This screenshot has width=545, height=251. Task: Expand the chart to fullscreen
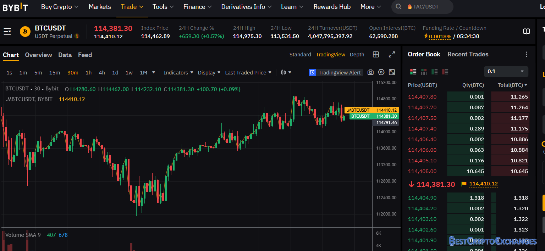[x=392, y=55]
